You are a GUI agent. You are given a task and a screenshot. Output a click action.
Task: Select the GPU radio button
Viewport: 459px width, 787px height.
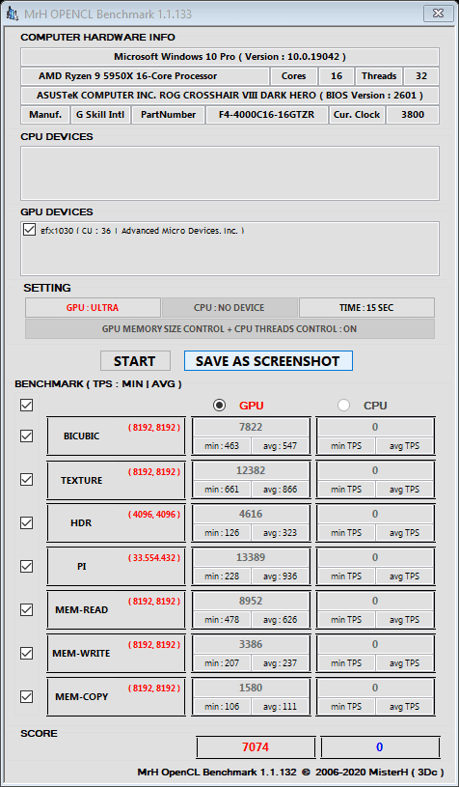click(220, 405)
